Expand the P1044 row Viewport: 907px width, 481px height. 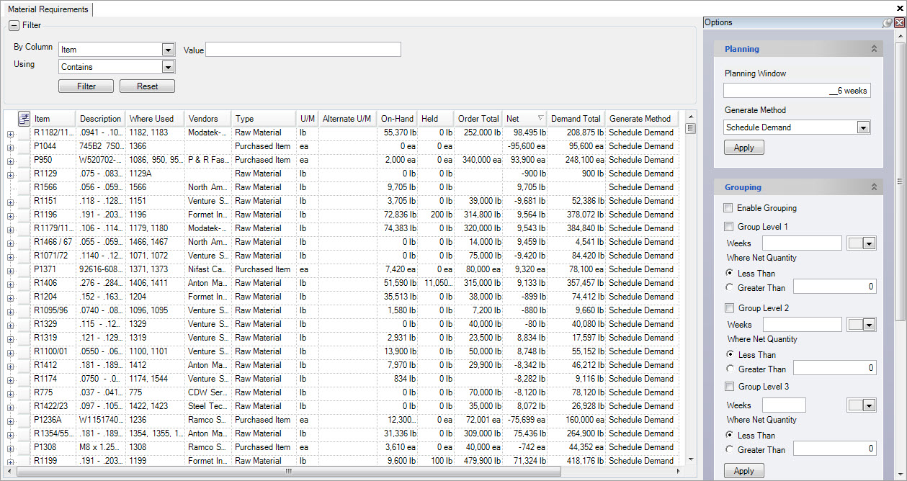[11, 147]
